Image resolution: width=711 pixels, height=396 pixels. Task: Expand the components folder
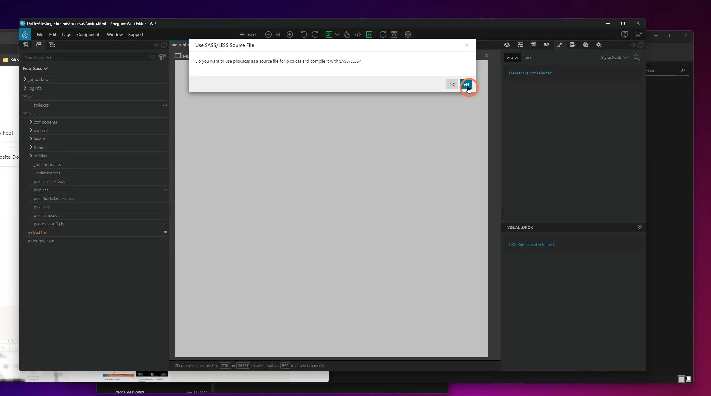point(31,122)
